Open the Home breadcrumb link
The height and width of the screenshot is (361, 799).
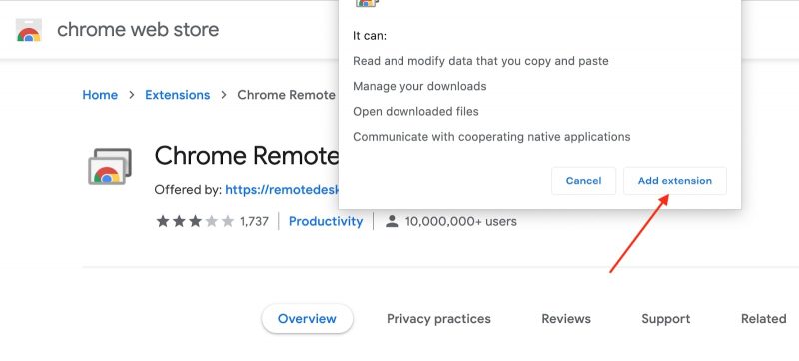pyautogui.click(x=100, y=95)
